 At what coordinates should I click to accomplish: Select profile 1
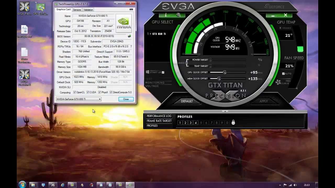pyautogui.click(x=180, y=123)
